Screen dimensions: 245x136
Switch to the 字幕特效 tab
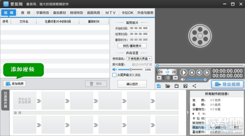click(43, 13)
